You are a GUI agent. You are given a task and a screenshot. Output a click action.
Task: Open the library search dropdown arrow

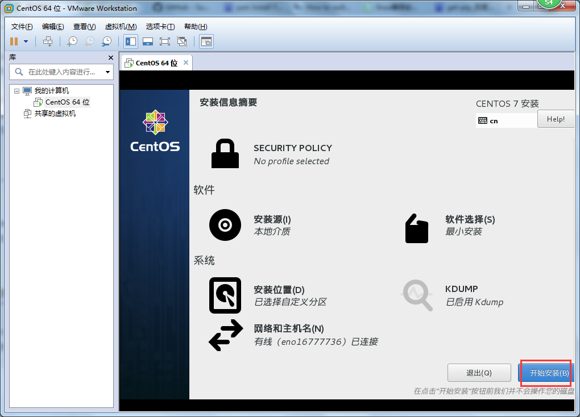(x=107, y=72)
